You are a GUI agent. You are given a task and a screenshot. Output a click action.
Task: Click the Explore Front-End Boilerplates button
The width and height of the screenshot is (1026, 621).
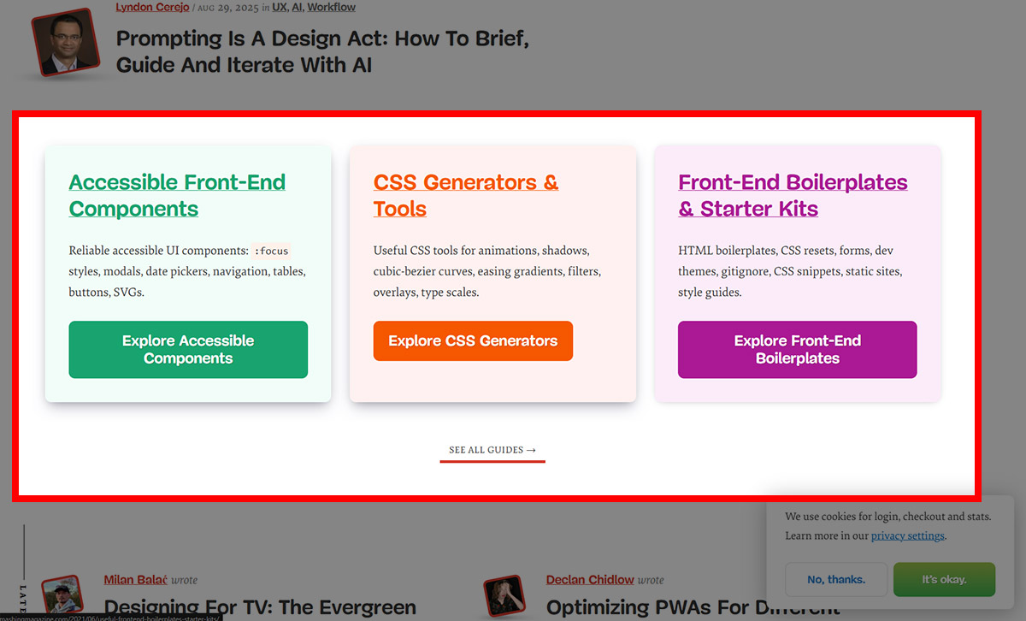(x=798, y=350)
